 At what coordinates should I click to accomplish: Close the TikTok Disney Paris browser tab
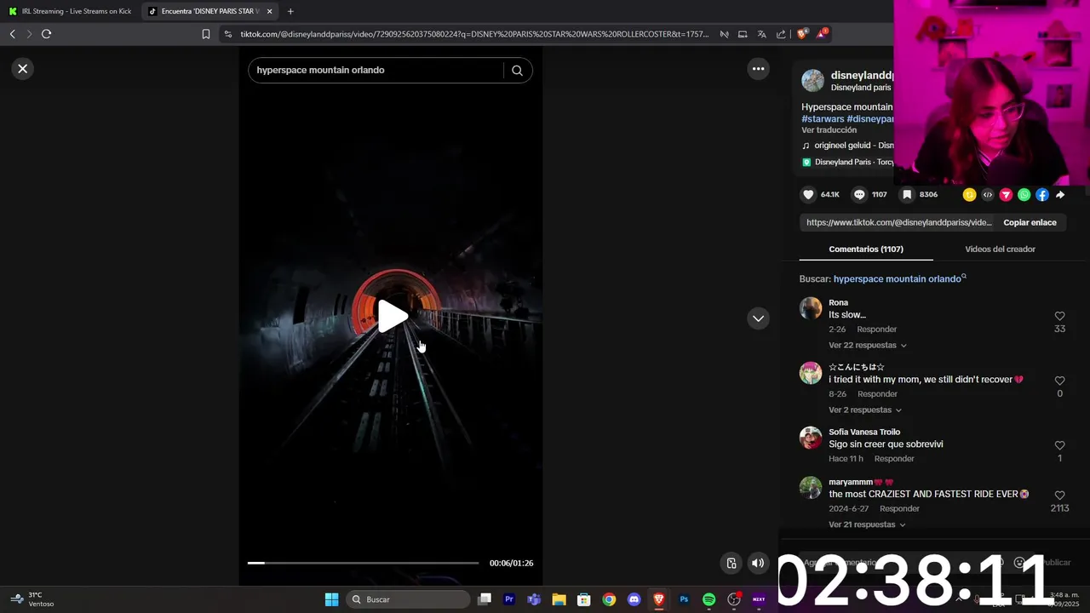(x=269, y=11)
